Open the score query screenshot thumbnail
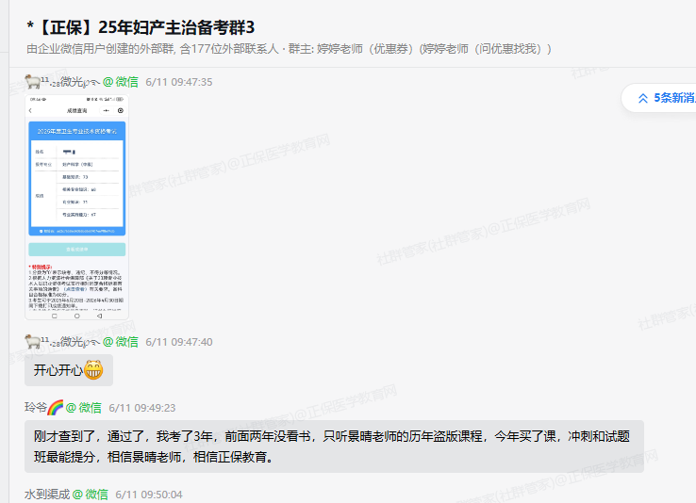696x503 pixels. tap(76, 206)
